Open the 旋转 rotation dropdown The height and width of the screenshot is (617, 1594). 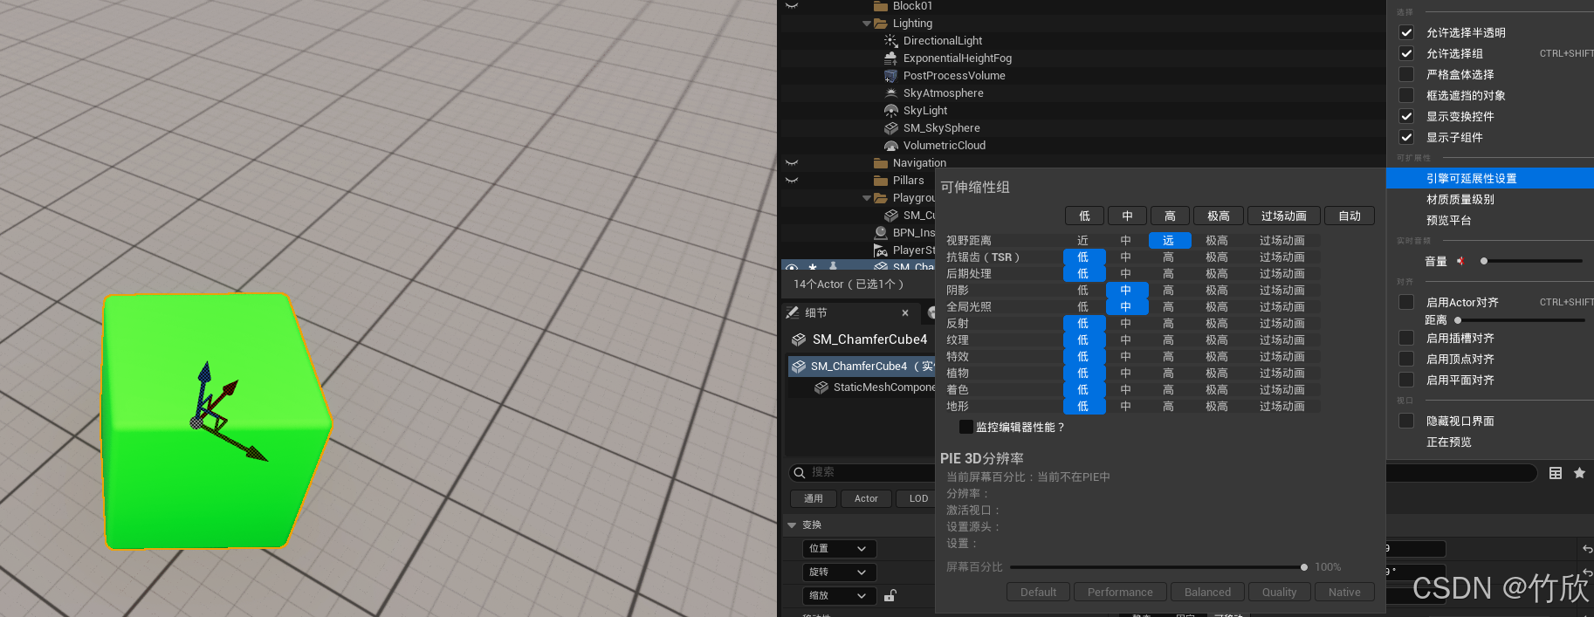839,572
